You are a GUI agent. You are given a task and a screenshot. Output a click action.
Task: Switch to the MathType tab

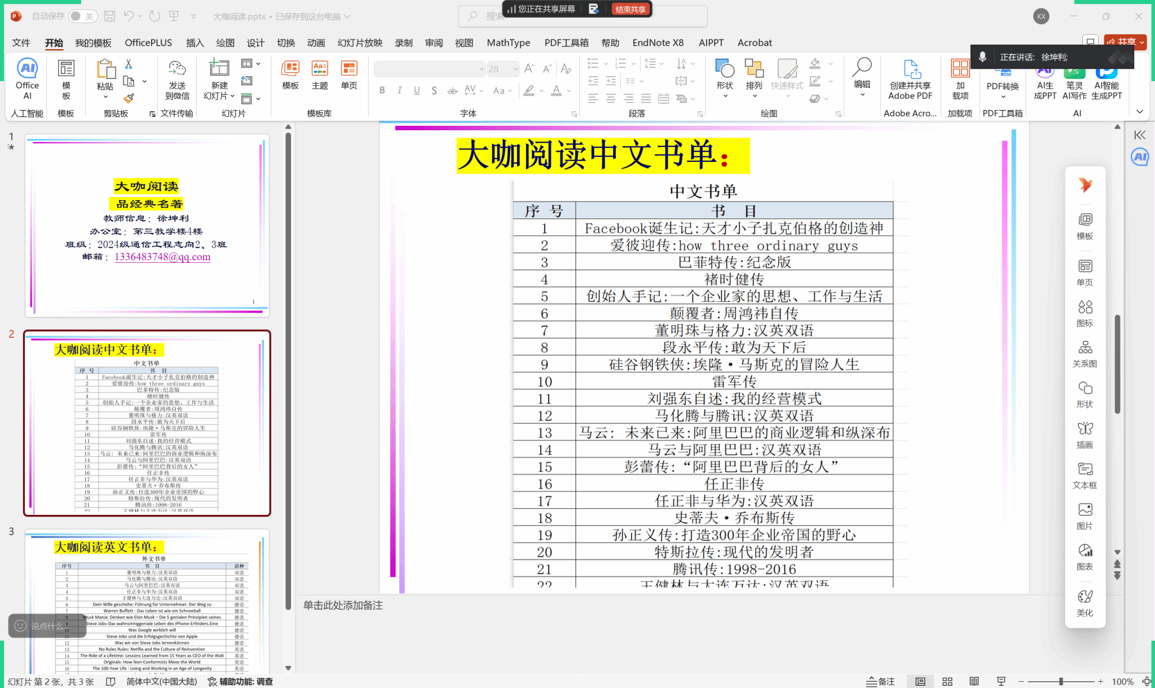click(508, 43)
